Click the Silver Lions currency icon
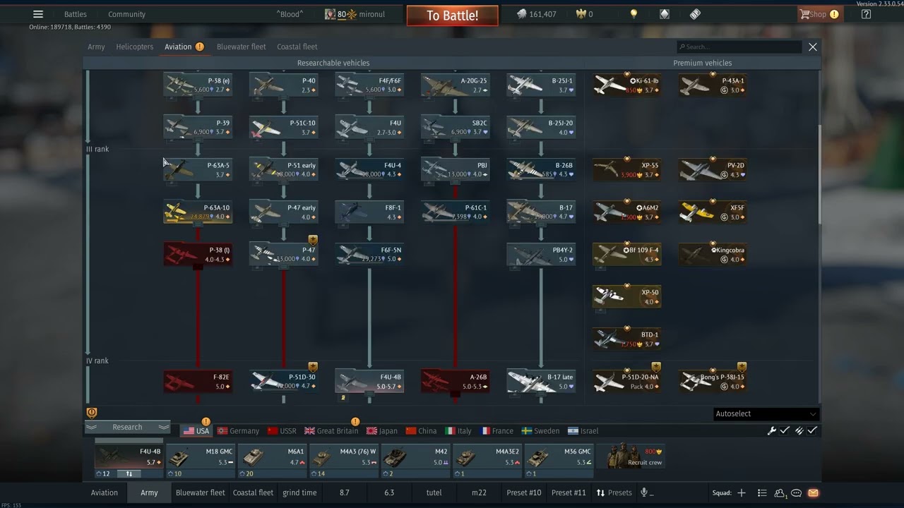Screen dimensions: 904x508 pyautogui.click(x=521, y=14)
